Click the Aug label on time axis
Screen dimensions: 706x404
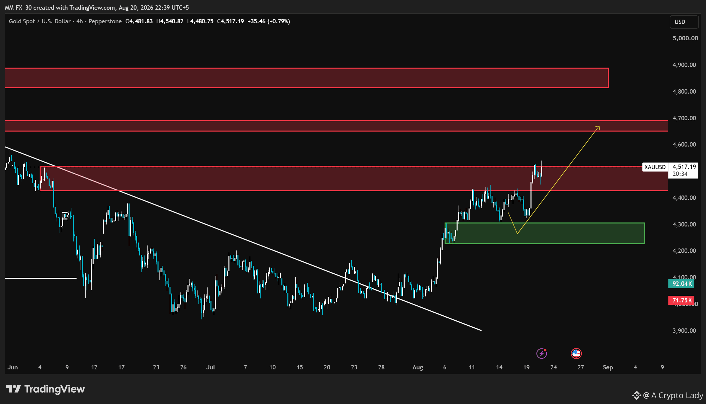pos(418,367)
